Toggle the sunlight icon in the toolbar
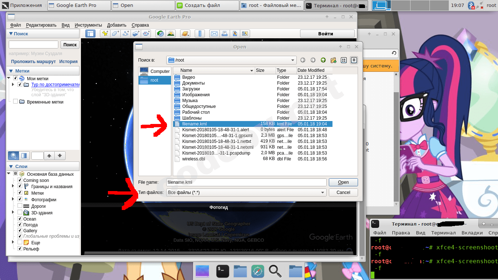Screen dimensions: 498x280 (170, 34)
